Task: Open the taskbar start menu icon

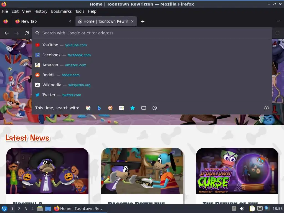Action: pos(4,209)
